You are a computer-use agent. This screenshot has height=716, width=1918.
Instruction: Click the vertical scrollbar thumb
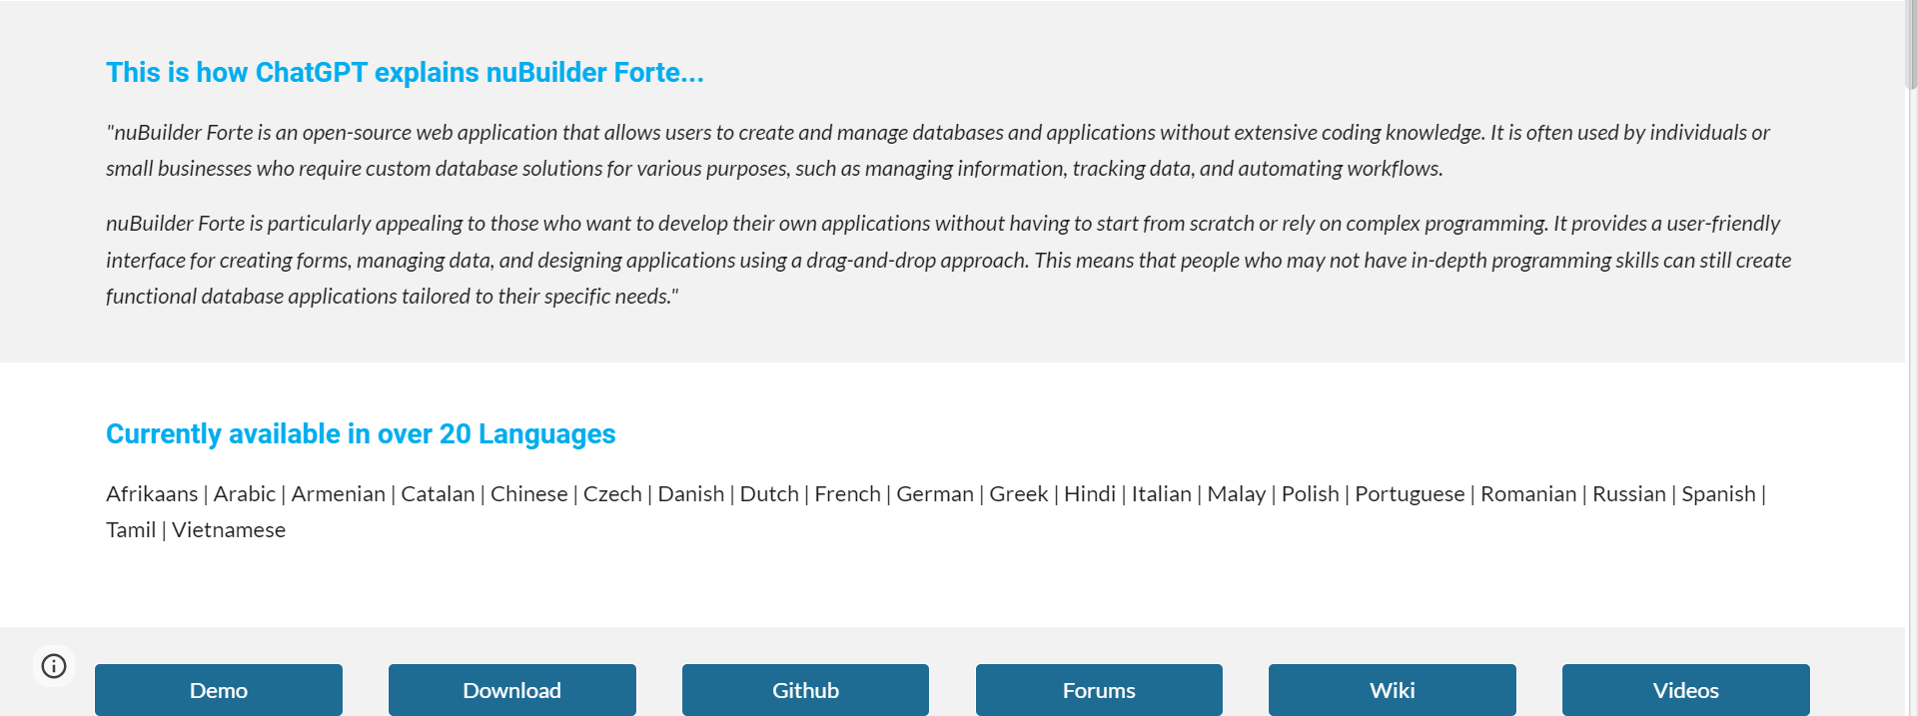pyautogui.click(x=1911, y=45)
